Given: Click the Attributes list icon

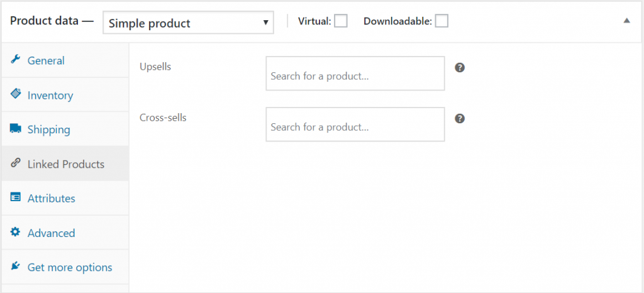Looking at the screenshot, I should pos(15,198).
